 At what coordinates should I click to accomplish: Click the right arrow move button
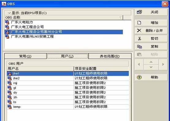click(163, 64)
